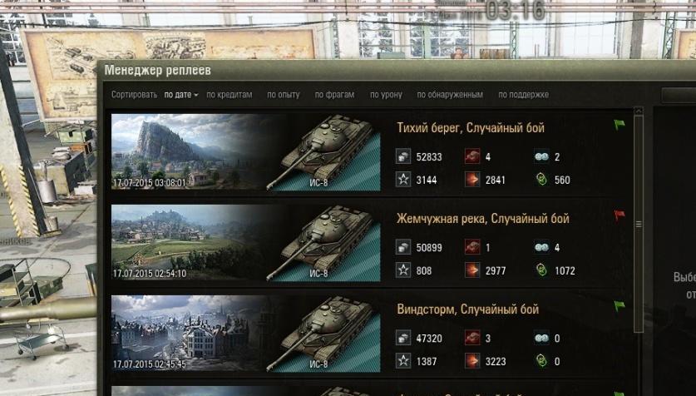Click the replay list scrollbar handle
This screenshot has height=396, width=696.
point(639,224)
